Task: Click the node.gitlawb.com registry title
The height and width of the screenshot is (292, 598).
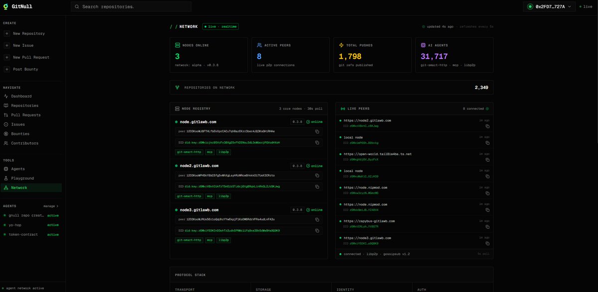Action: click(198, 122)
